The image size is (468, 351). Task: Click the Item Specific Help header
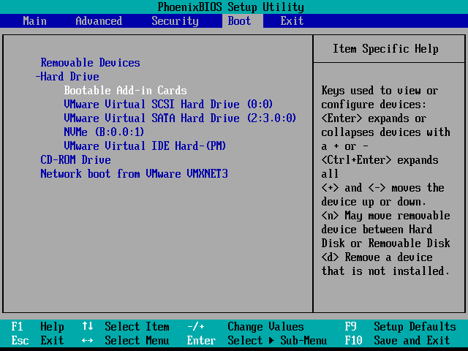click(x=385, y=49)
